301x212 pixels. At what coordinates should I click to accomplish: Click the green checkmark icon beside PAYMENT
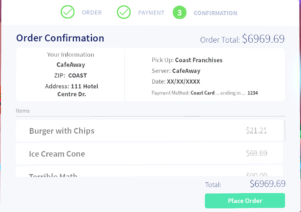pos(124,12)
